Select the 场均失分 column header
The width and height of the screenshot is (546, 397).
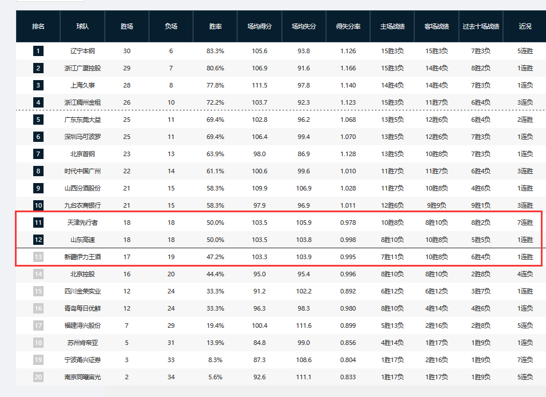(x=304, y=26)
